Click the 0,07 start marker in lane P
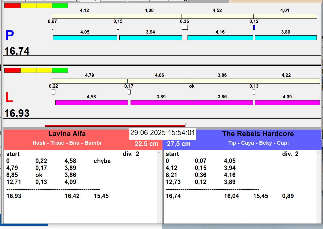 click(x=53, y=27)
